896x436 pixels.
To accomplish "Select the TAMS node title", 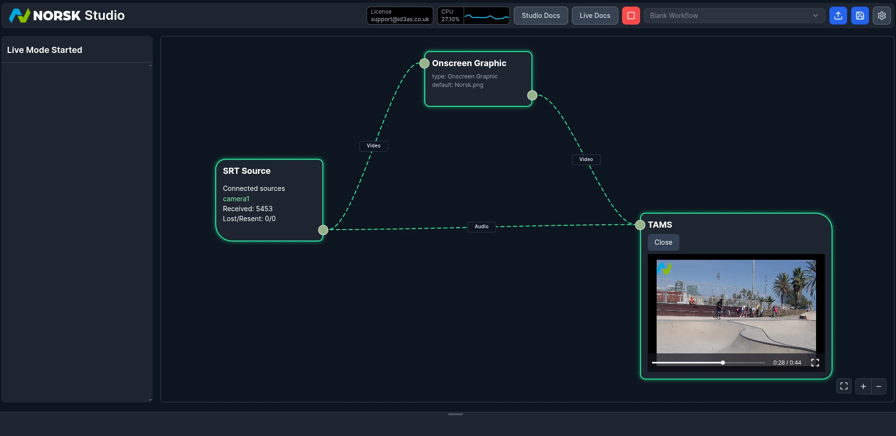I will pyautogui.click(x=660, y=225).
